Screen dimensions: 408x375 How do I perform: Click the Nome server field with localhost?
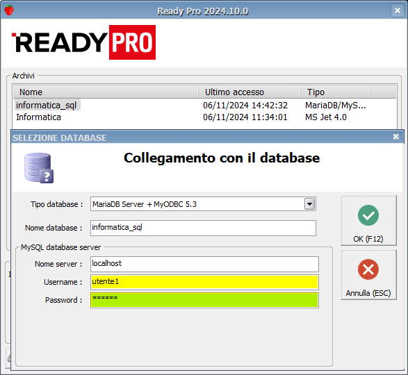pos(204,264)
